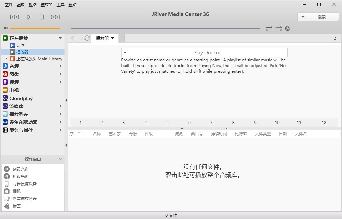The height and width of the screenshot is (219, 342).
Task: Sort by the 持续时间 column header
Action: (x=219, y=134)
